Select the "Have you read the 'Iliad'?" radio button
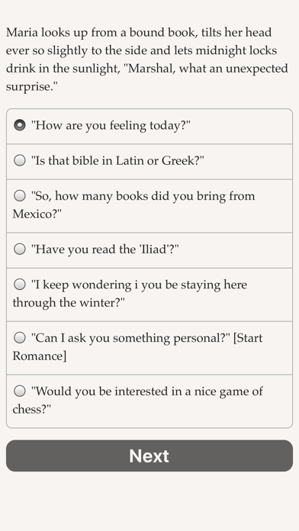Image resolution: width=299 pixels, height=531 pixels. tap(20, 249)
